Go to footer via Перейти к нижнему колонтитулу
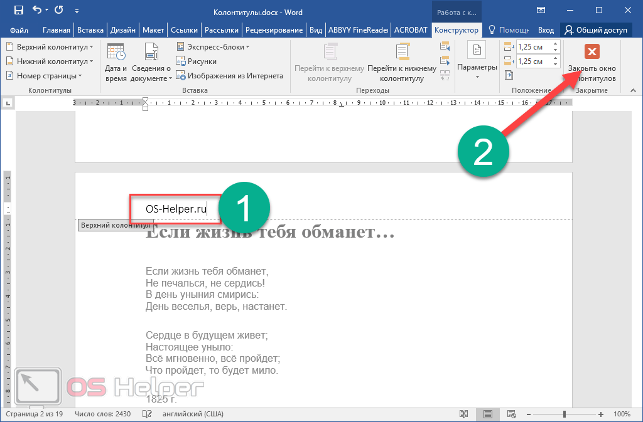The image size is (643, 422). pos(402,63)
